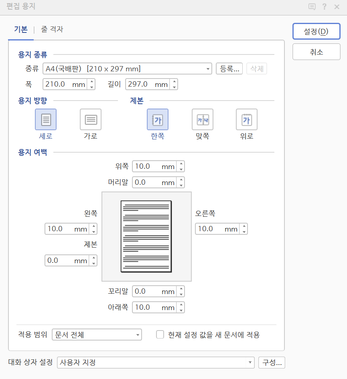Select the 세로 portrait orientation icon
The height and width of the screenshot is (379, 347).
click(45, 119)
